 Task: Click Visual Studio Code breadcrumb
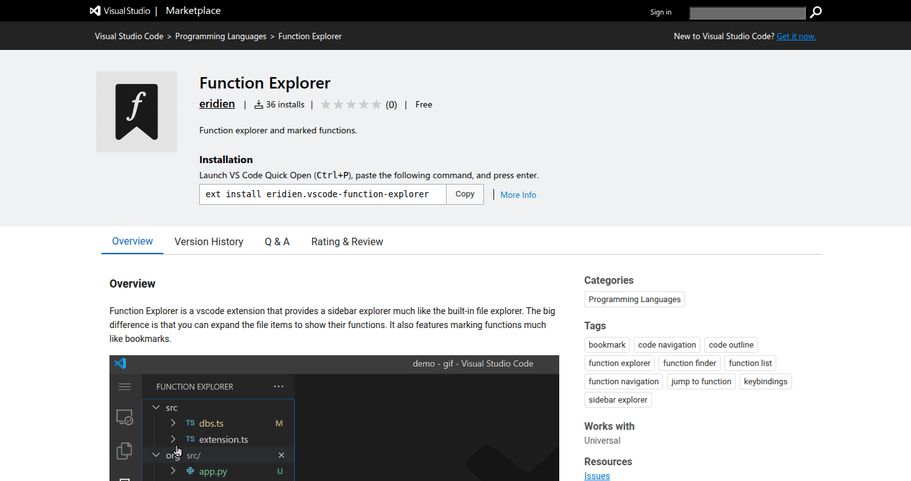point(129,36)
